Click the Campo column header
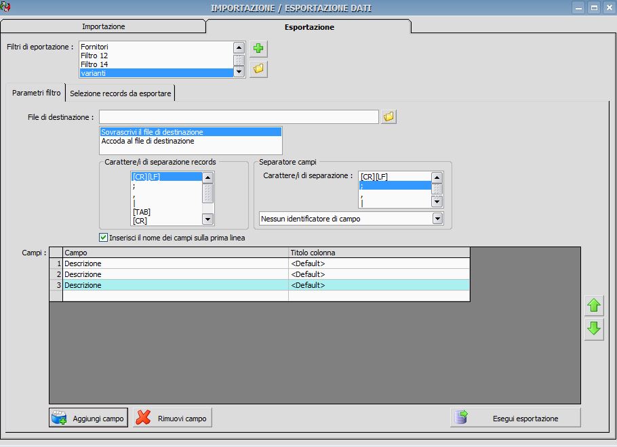This screenshot has height=447, width=617. pos(176,253)
